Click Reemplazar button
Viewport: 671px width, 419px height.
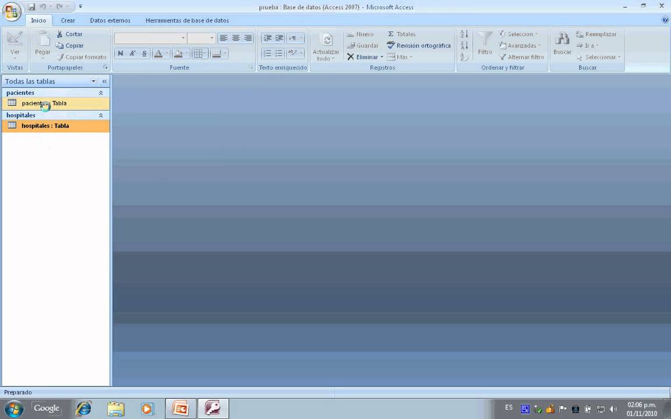[596, 34]
